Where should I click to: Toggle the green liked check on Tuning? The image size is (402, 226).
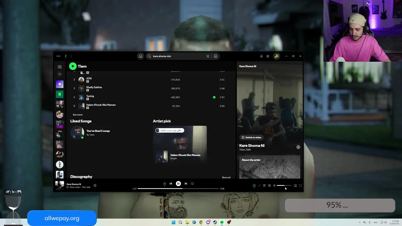click(214, 97)
